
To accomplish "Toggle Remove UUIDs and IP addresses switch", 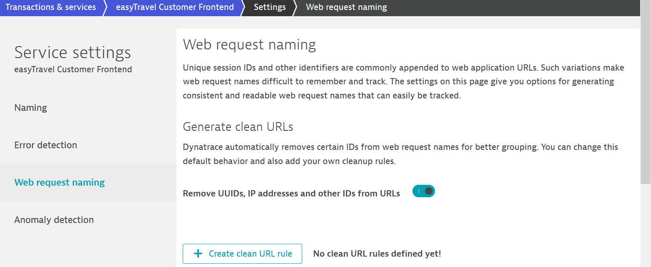I will pyautogui.click(x=424, y=191).
